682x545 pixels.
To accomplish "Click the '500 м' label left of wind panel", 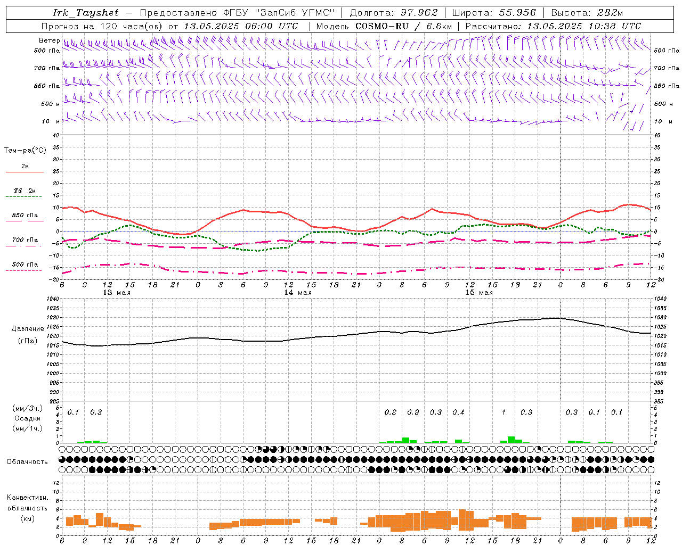I will [x=51, y=104].
